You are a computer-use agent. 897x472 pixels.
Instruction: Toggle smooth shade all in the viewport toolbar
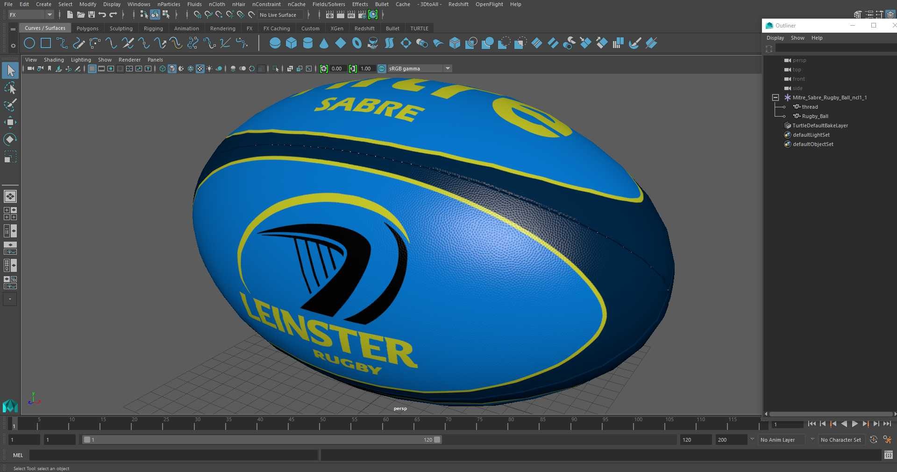click(172, 69)
